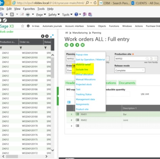Click the left list next arrow icon
The height and width of the screenshot is (159, 160).
(x=47, y=36)
